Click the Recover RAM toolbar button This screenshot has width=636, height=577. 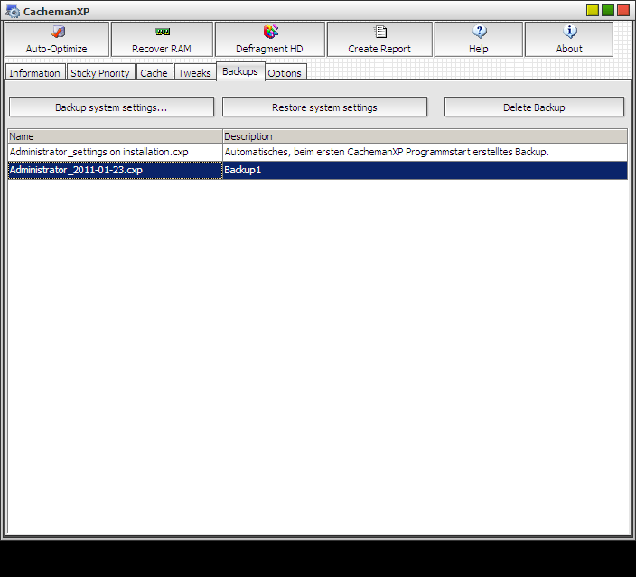[x=162, y=40]
